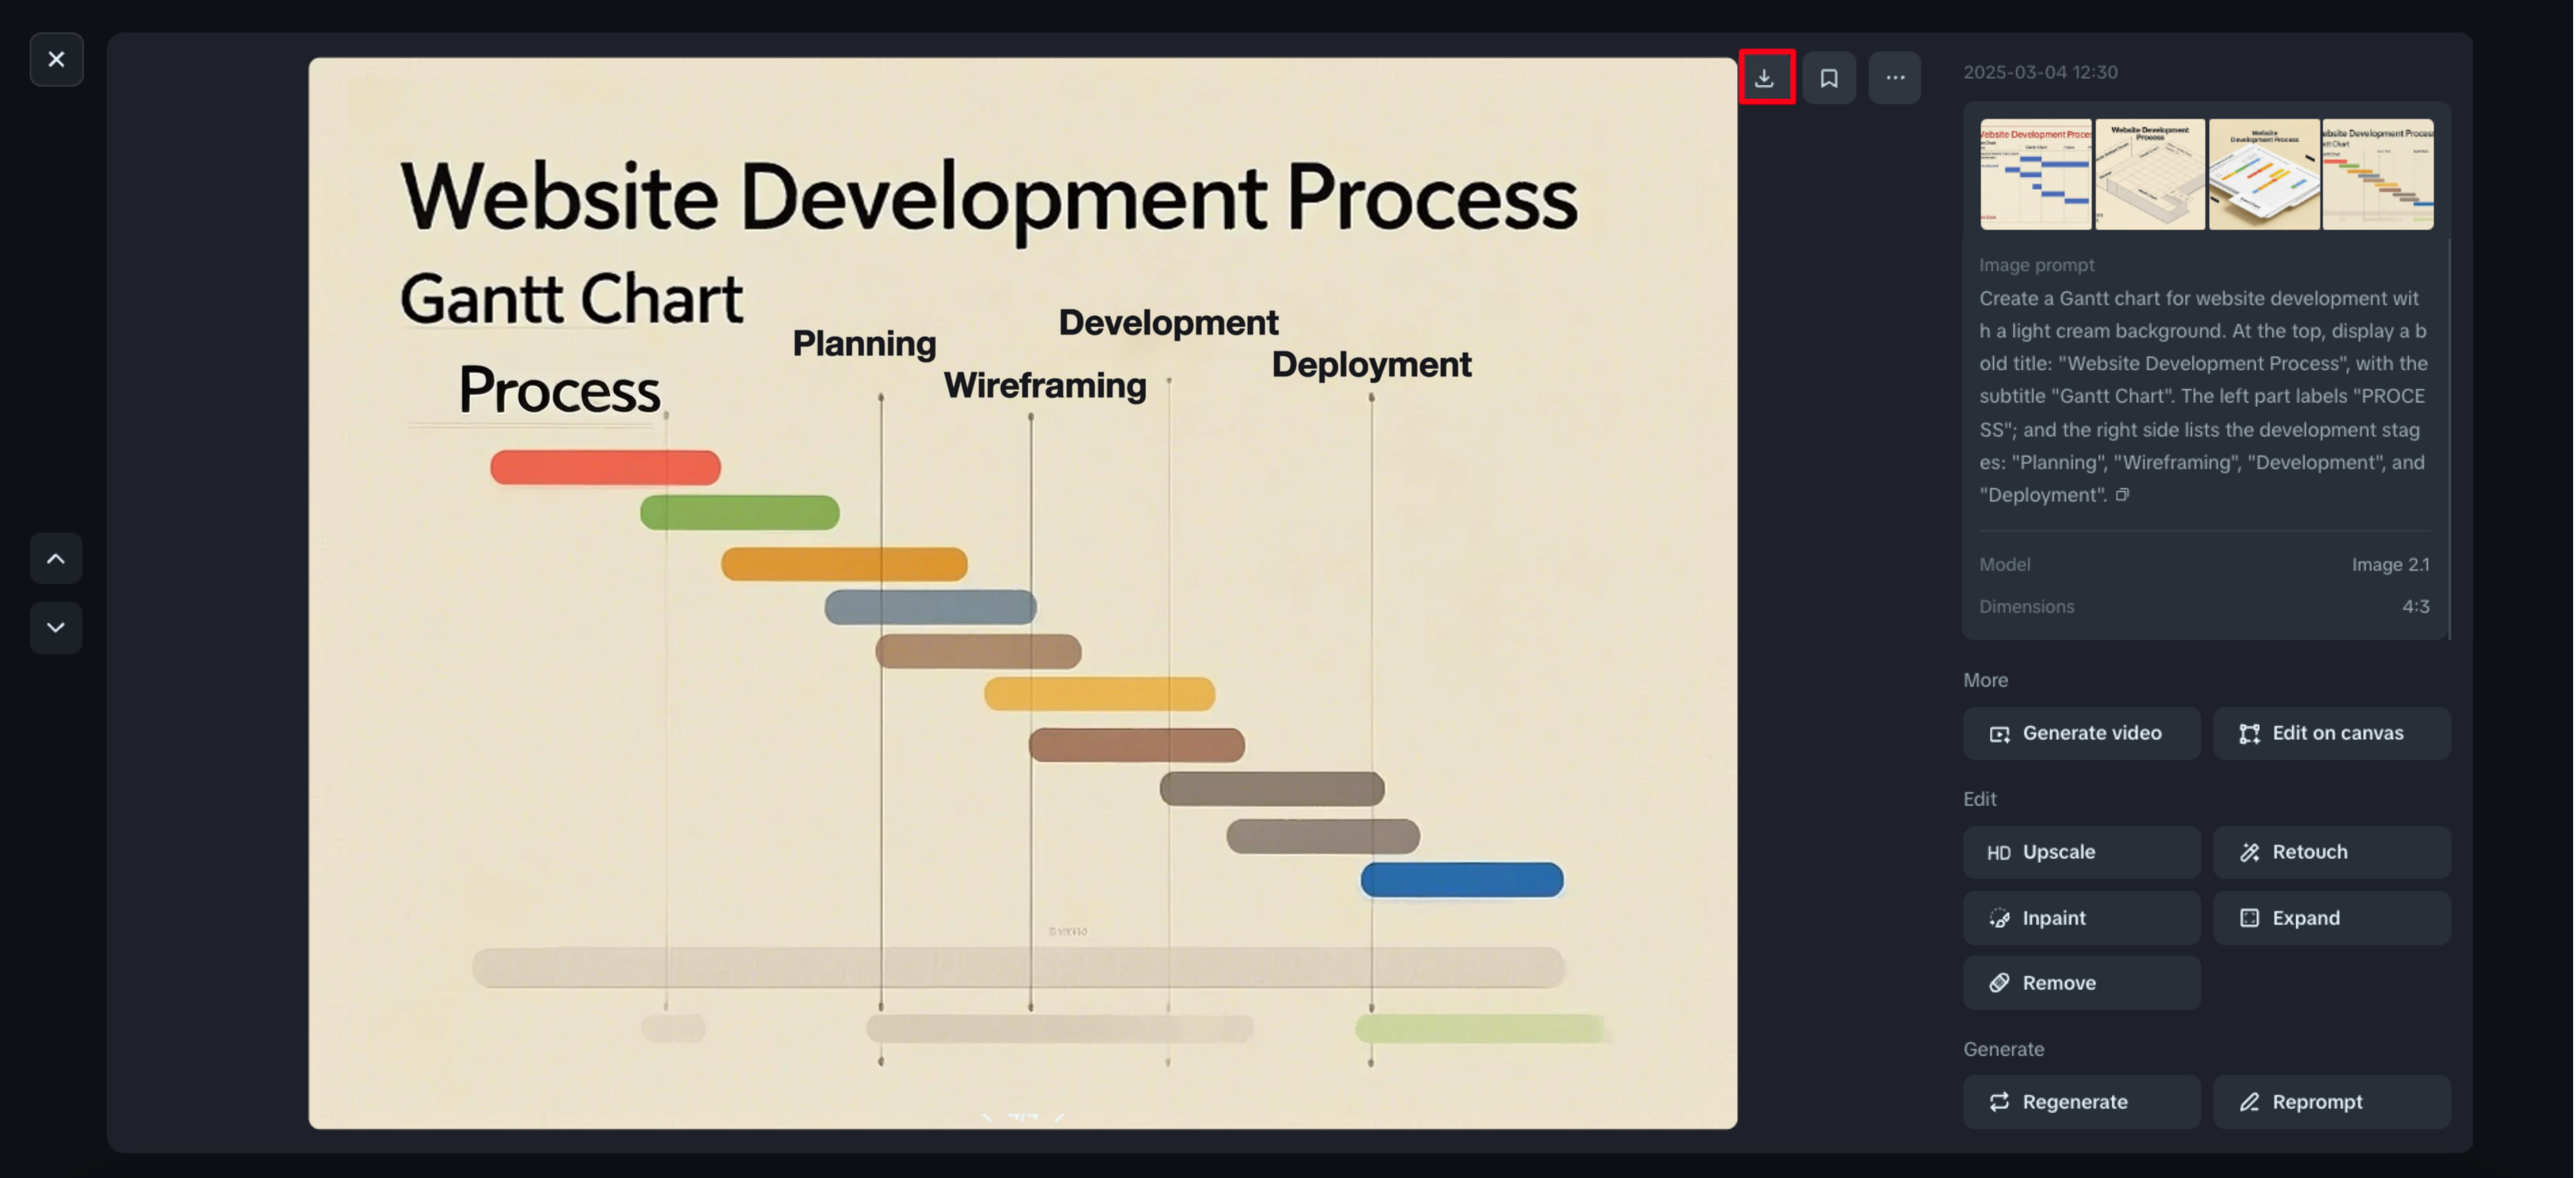
Task: Choose the Retouch edit option
Action: [x=2331, y=852]
